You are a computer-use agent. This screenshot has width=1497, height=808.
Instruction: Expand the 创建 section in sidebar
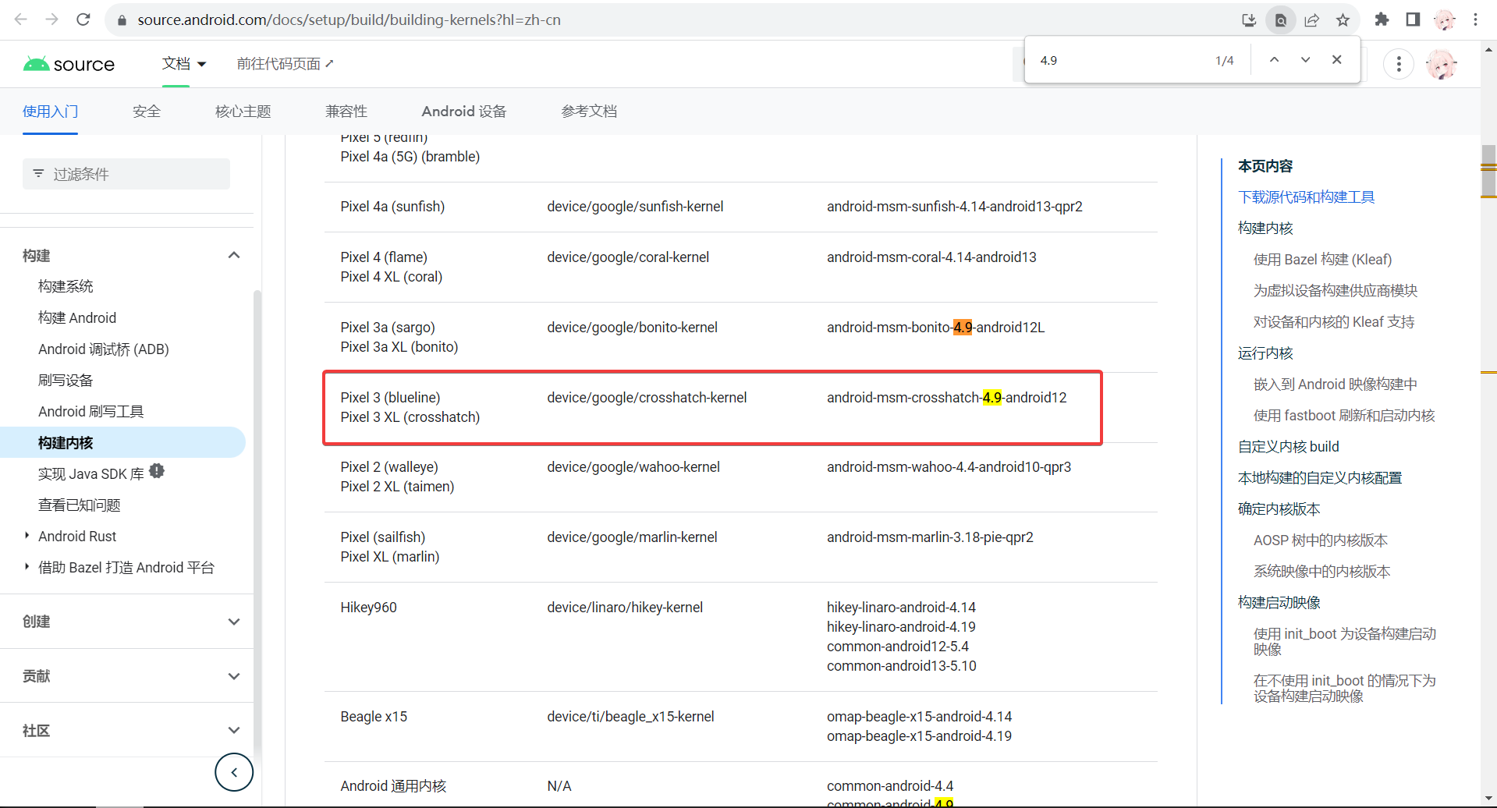tap(233, 622)
